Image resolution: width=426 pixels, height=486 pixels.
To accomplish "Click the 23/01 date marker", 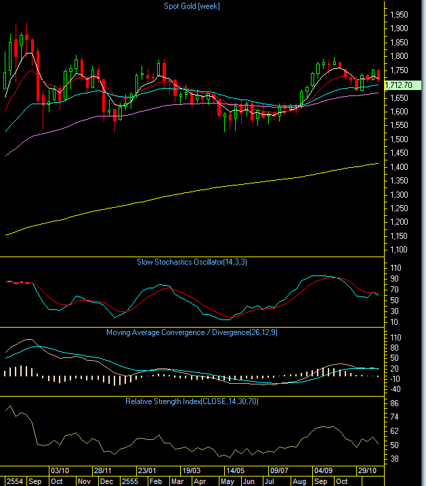I will tap(147, 470).
